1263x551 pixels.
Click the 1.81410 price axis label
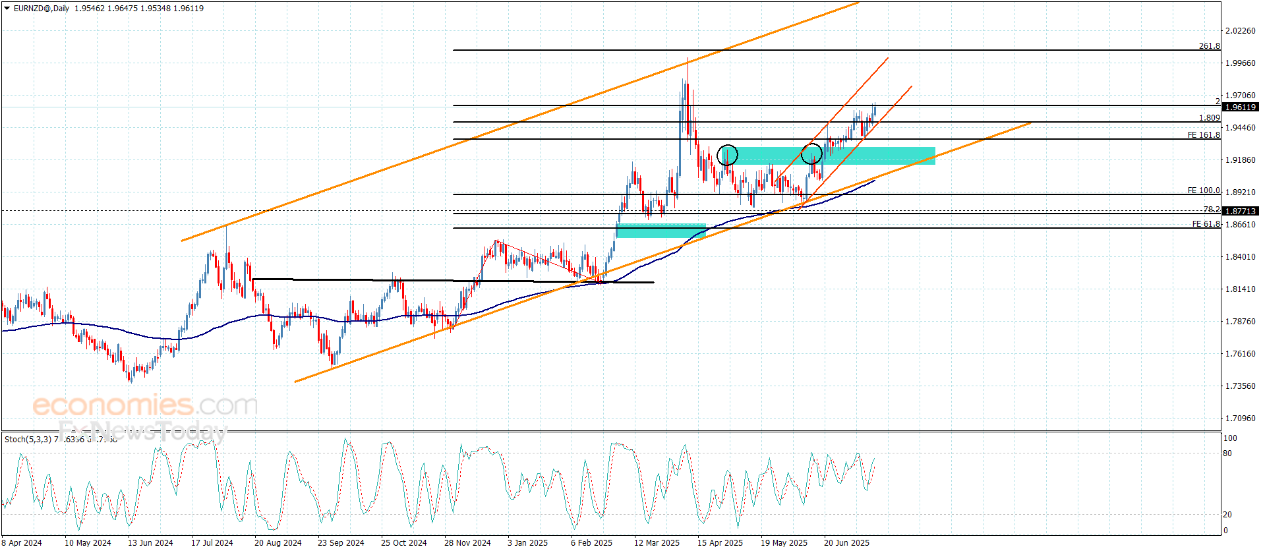point(1240,289)
